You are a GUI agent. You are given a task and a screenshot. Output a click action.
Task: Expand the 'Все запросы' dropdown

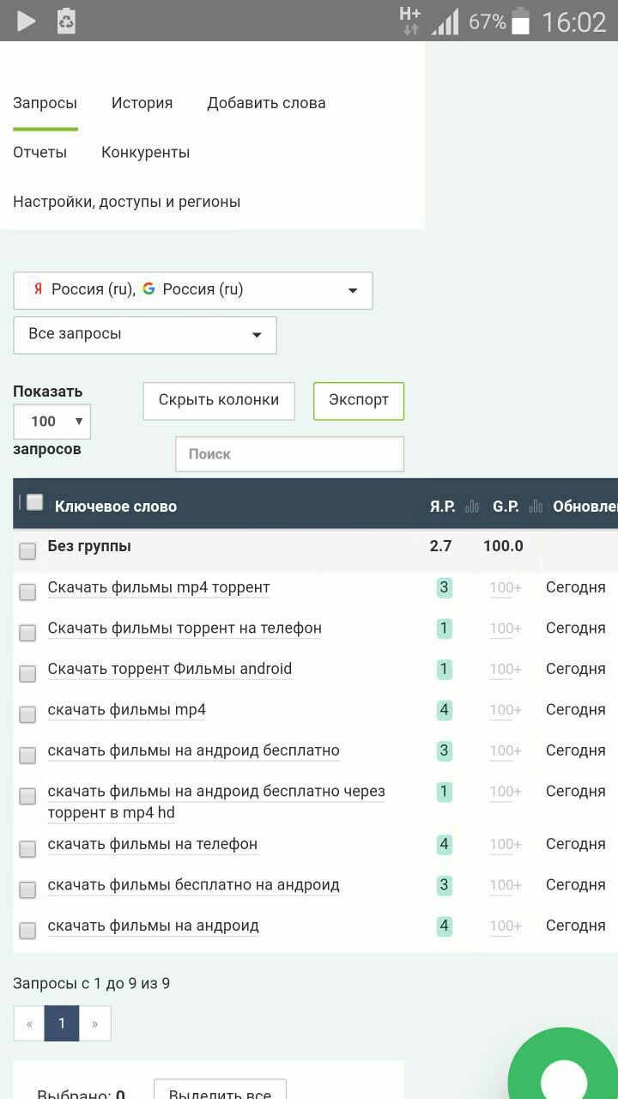tap(145, 335)
